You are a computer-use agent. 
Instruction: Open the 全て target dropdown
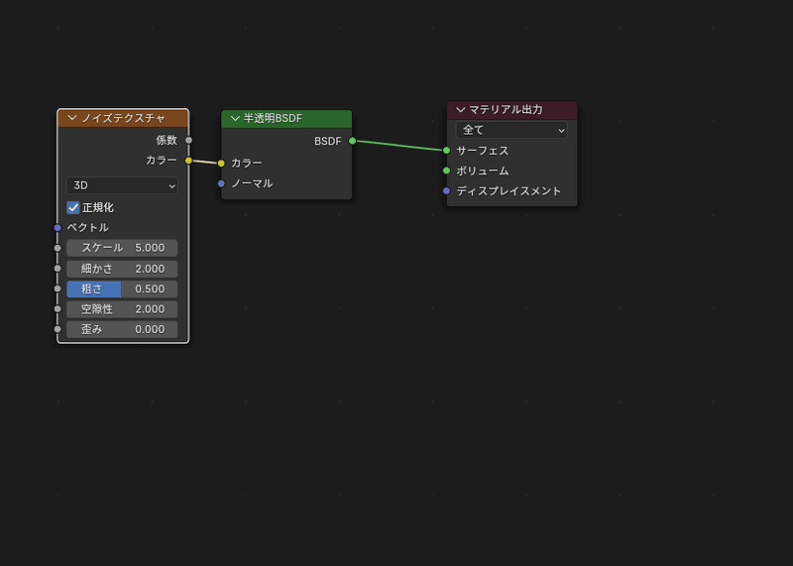[x=511, y=130]
